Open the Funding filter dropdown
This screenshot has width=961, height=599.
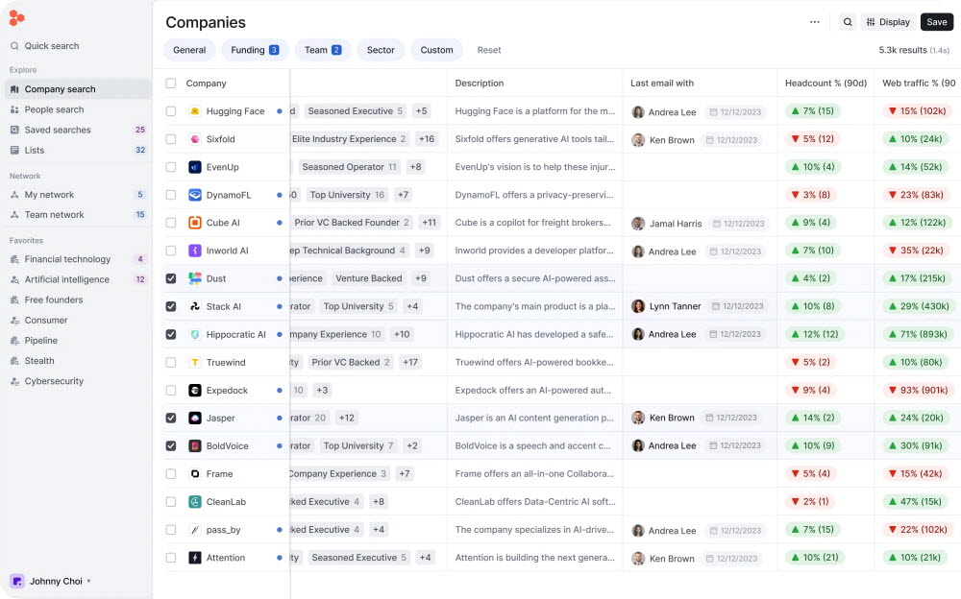click(x=255, y=50)
